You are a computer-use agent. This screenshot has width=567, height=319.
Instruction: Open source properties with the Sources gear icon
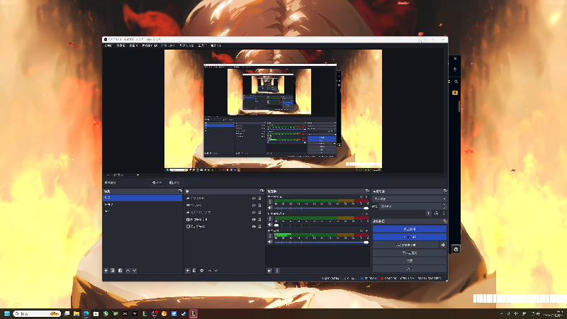coord(202,271)
